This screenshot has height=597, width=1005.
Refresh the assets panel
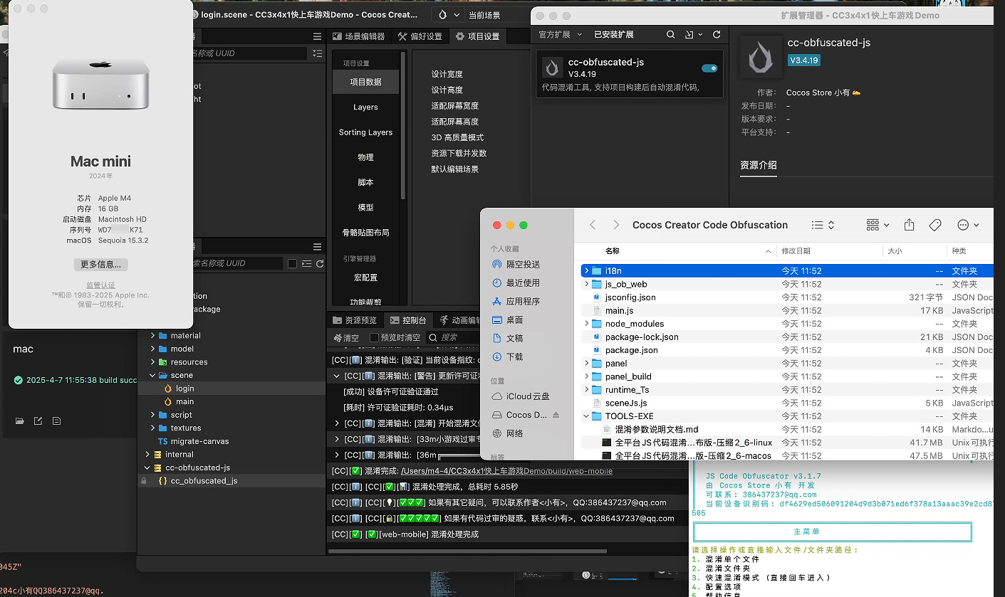[320, 263]
